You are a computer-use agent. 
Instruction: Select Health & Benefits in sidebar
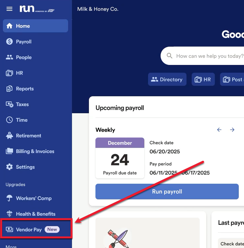(36, 214)
